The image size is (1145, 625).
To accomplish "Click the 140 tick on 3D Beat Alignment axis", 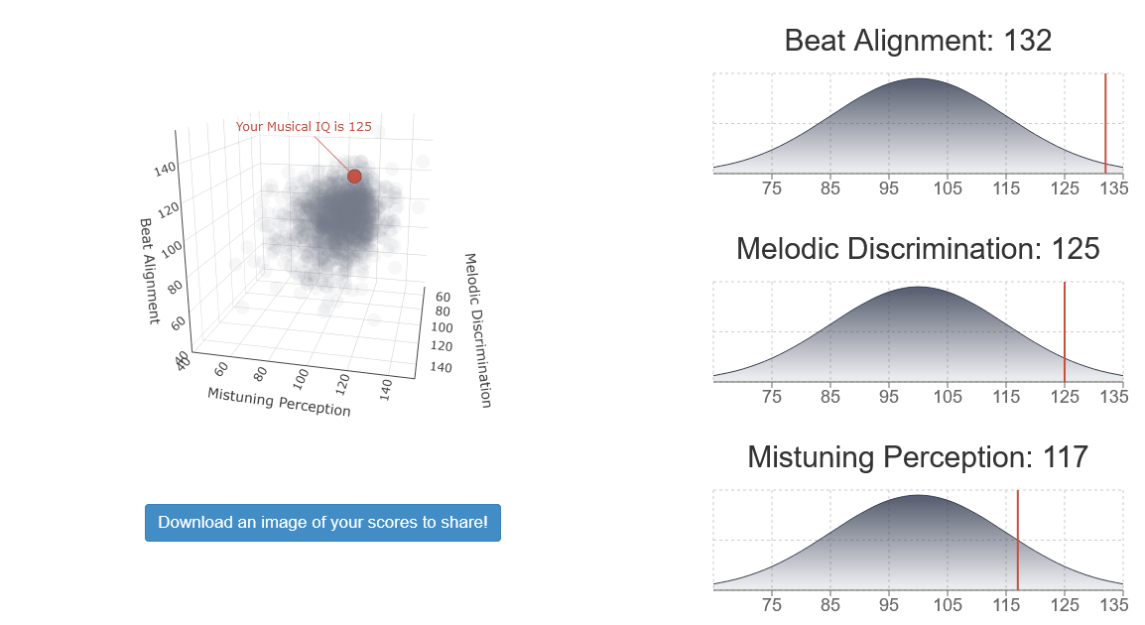I will [165, 169].
